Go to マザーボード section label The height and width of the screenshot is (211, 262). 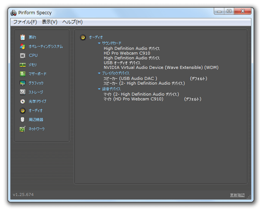coord(37,74)
